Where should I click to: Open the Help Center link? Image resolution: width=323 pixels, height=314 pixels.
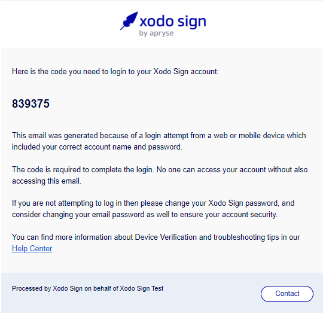(32, 248)
